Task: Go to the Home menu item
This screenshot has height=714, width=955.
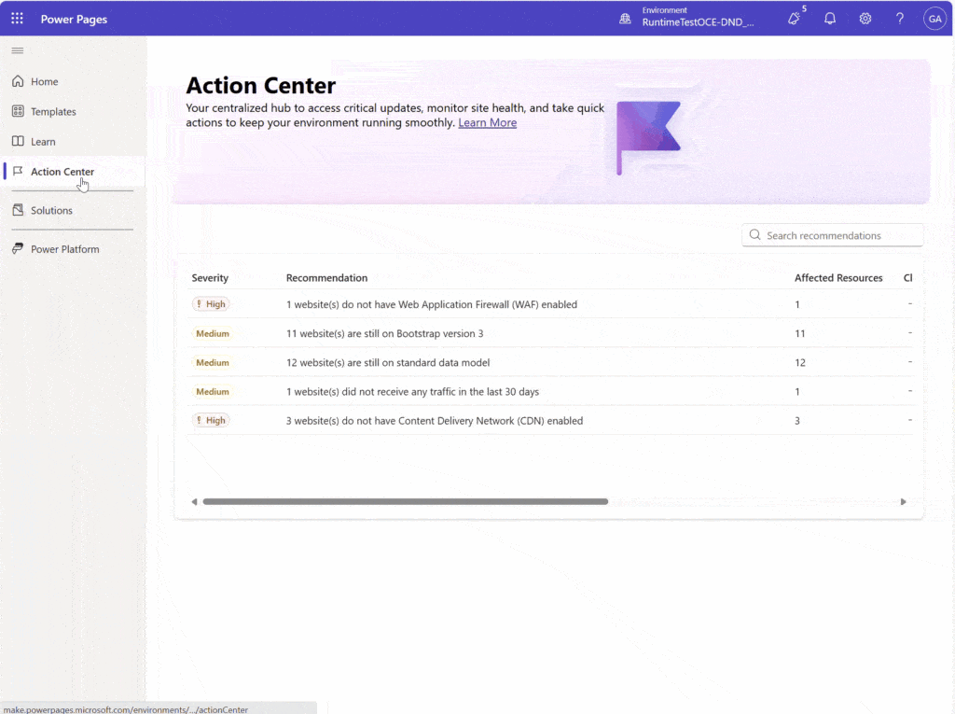Action: (x=73, y=81)
